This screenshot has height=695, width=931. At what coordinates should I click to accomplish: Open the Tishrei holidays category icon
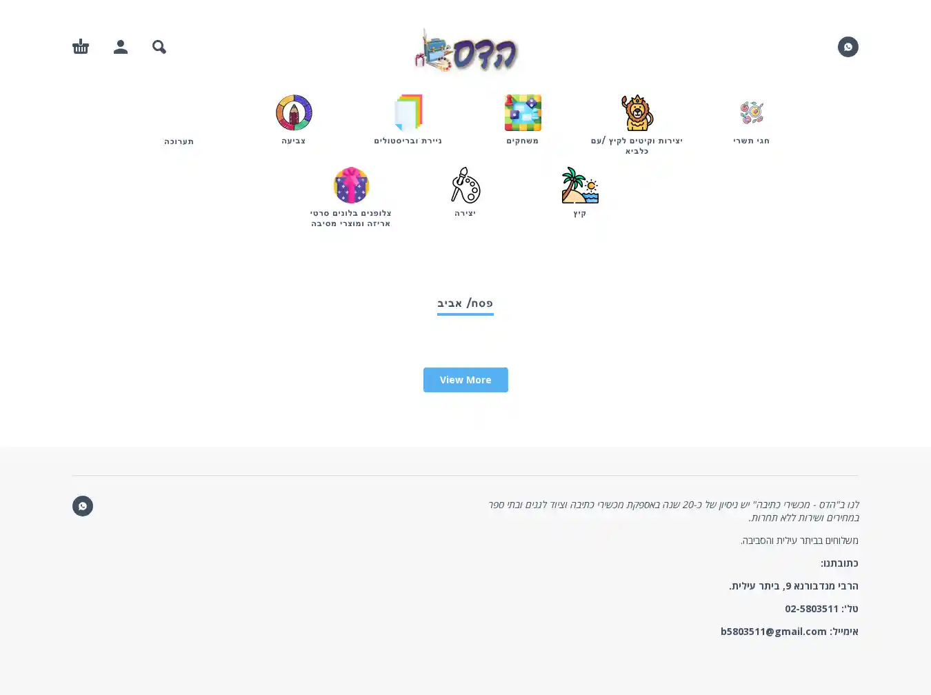pos(752,113)
